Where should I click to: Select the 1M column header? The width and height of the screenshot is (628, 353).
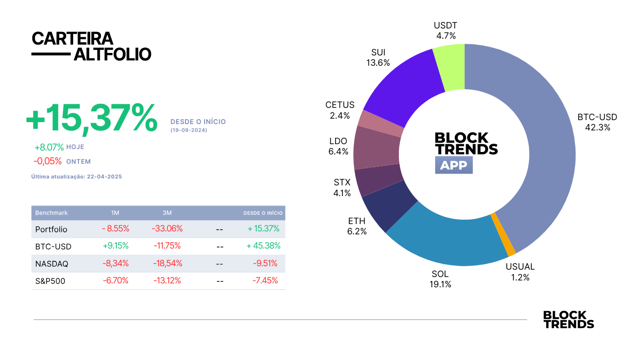coord(115,213)
